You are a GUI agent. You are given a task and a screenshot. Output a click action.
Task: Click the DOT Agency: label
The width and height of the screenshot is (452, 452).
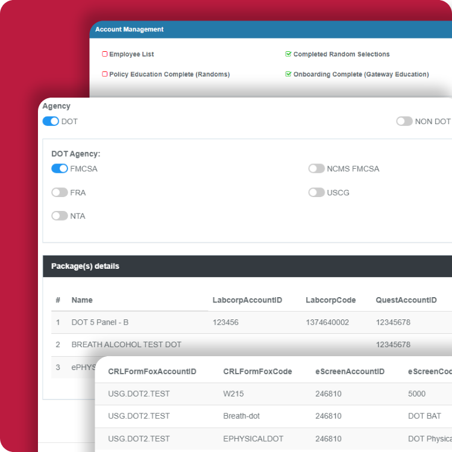76,154
